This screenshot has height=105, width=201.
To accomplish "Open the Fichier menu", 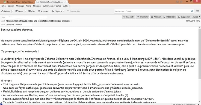I will tap(4, 6).
